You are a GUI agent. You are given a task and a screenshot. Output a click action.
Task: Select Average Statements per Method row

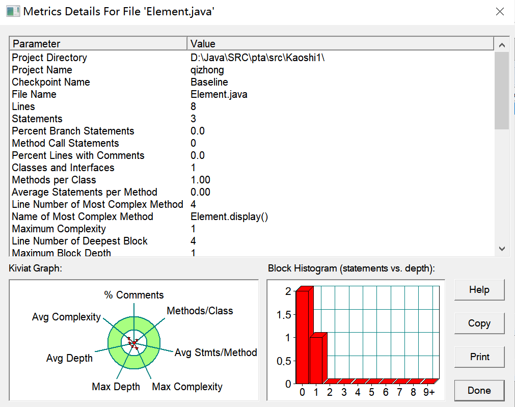tap(252, 192)
